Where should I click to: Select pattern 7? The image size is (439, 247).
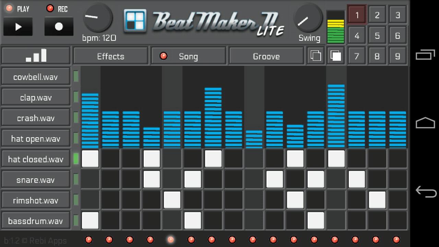pos(357,56)
